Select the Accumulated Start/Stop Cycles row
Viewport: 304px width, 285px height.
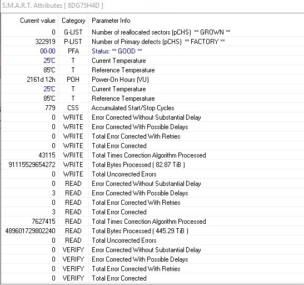pyautogui.click(x=153, y=108)
